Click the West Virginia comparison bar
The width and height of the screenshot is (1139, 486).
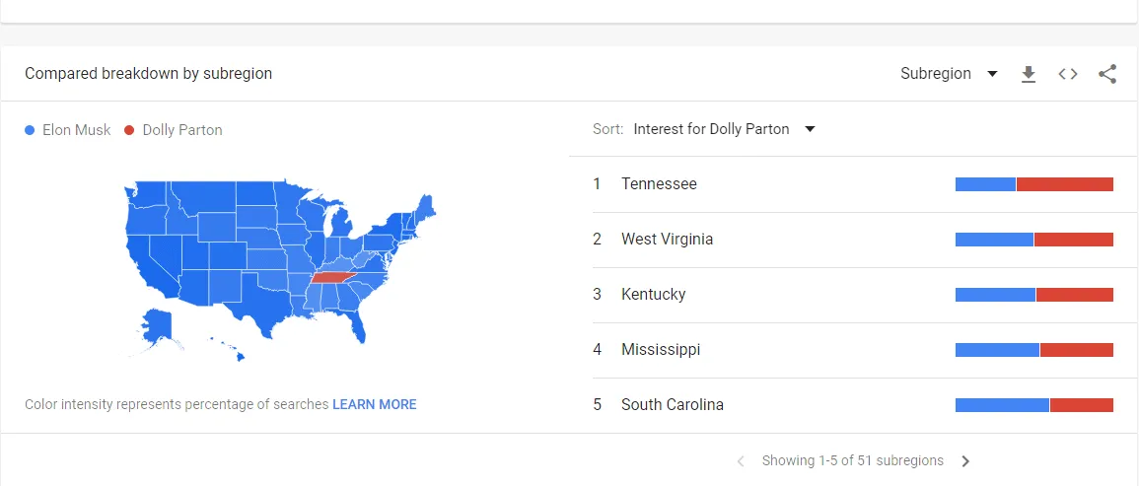tap(1033, 240)
